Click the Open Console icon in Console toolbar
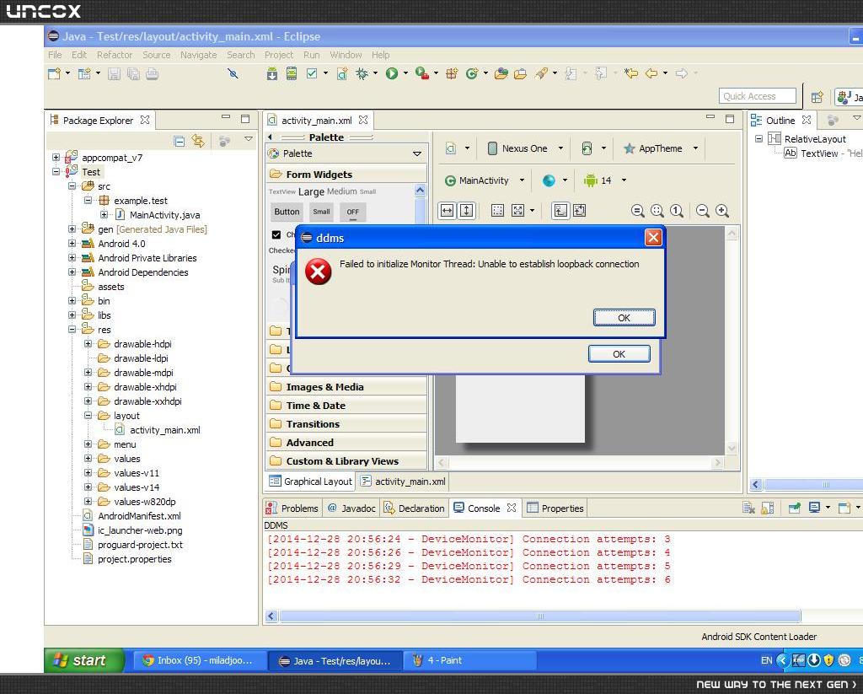 pos(844,508)
